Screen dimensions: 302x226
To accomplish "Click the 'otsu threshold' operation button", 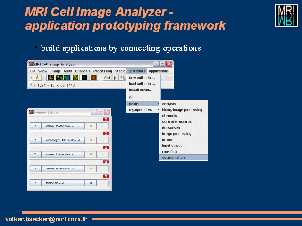I will pos(63,169).
